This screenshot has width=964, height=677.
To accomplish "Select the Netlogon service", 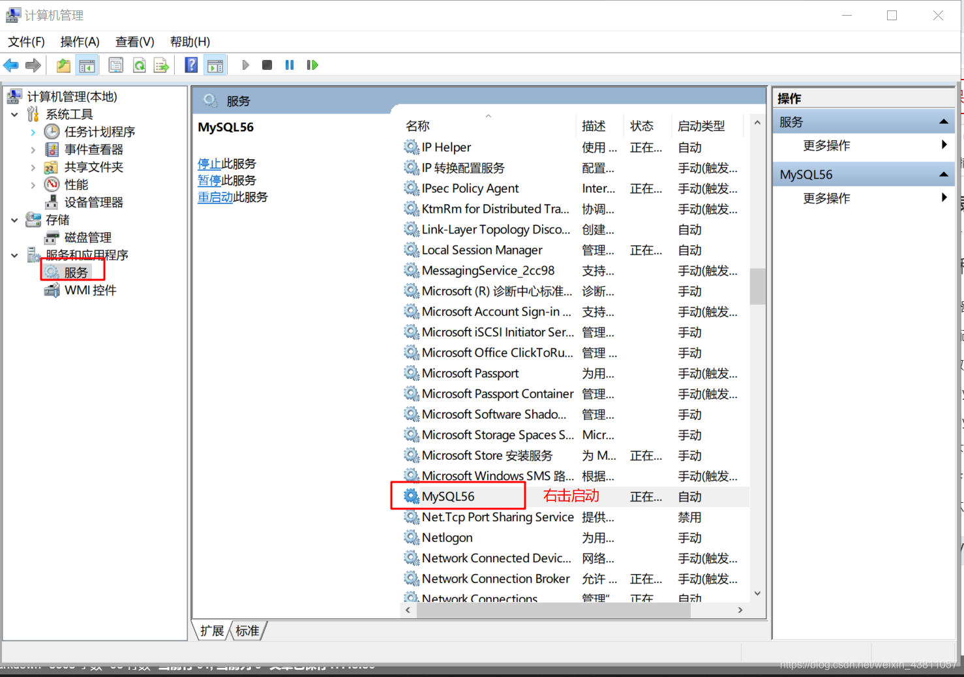I will (x=576, y=538).
